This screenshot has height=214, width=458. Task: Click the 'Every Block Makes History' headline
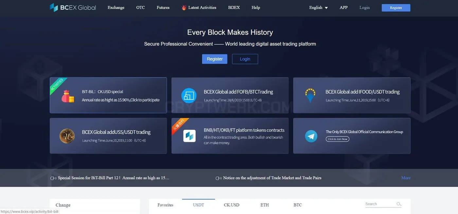230,32
